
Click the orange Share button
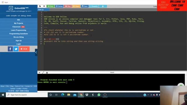coord(76,6)
